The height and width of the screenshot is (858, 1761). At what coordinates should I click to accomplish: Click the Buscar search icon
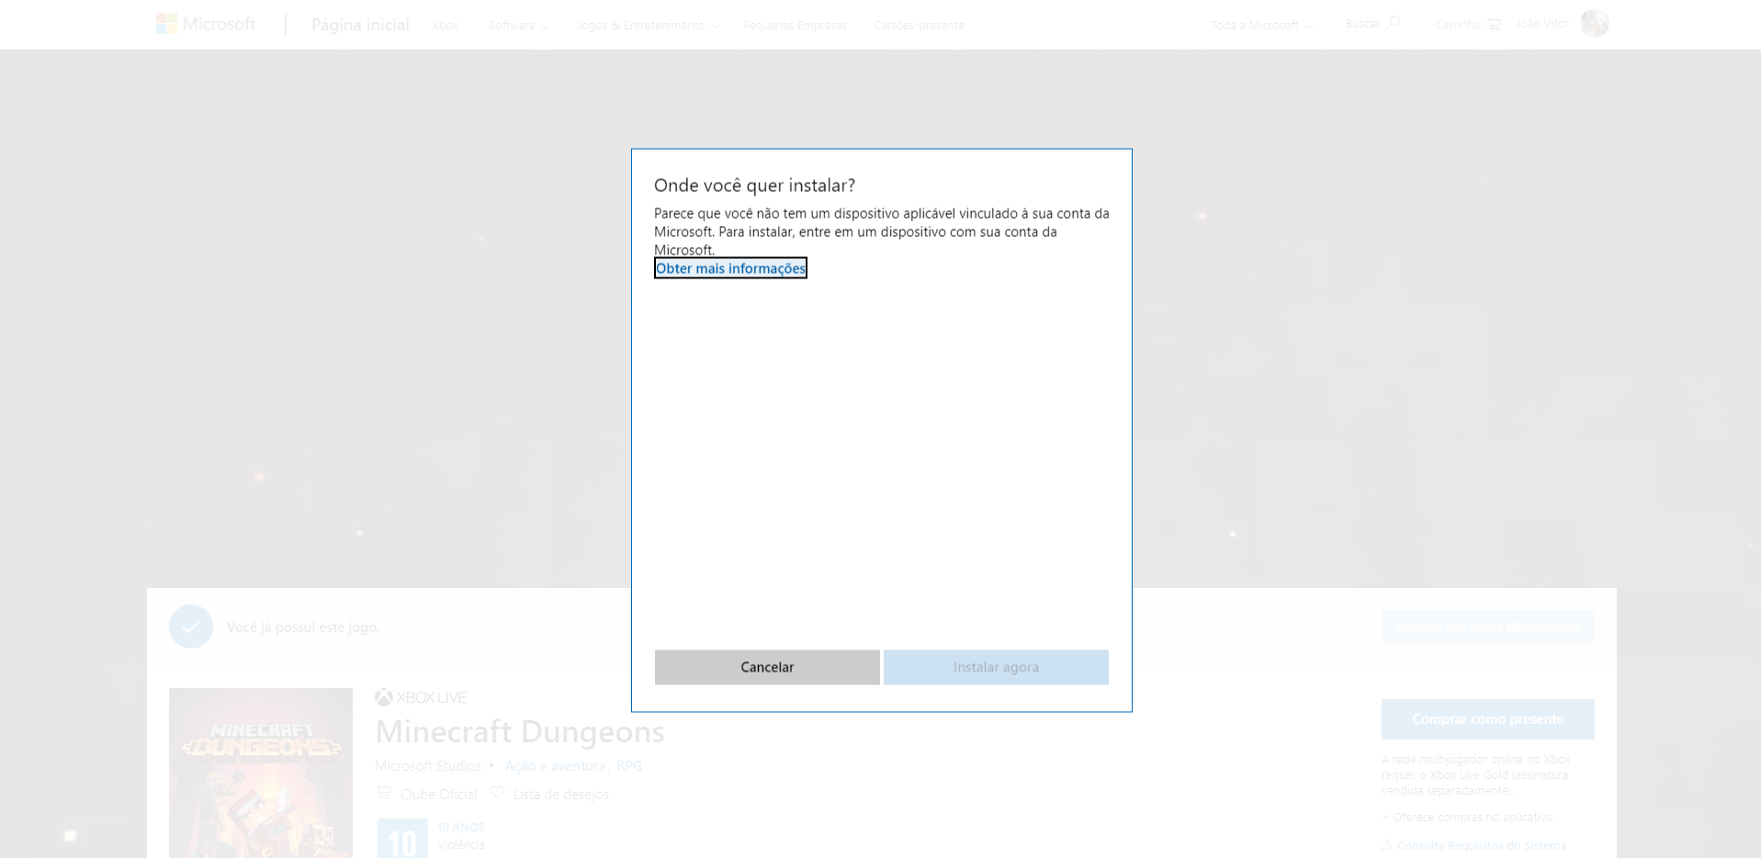coord(1393,23)
